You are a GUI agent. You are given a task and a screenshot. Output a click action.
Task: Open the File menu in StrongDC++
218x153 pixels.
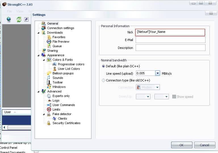pyautogui.click(x=9, y=11)
